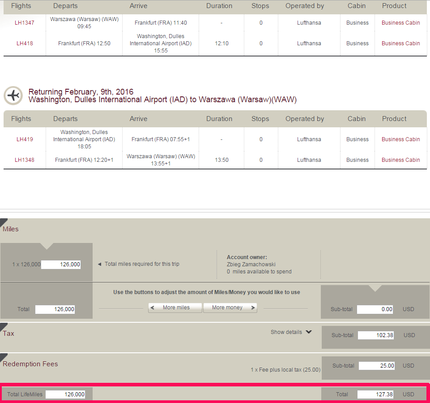
Task: Click the Redemption Fees Sub-total 25.00 field
Action: (x=376, y=366)
